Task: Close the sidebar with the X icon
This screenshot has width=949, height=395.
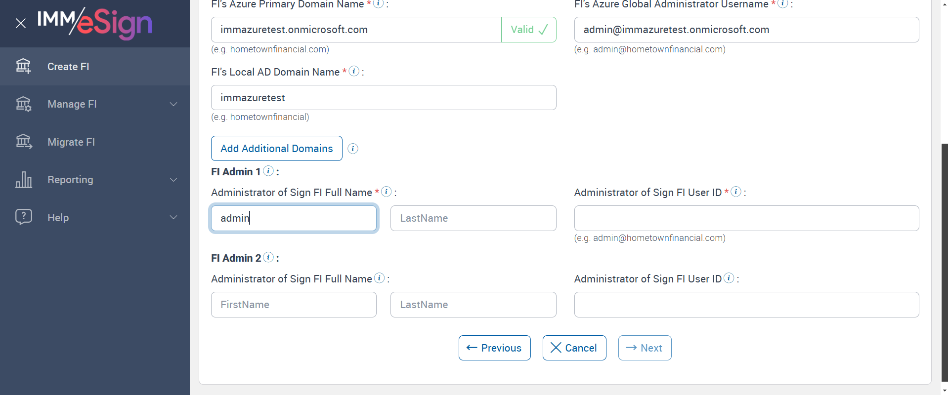Action: (21, 23)
